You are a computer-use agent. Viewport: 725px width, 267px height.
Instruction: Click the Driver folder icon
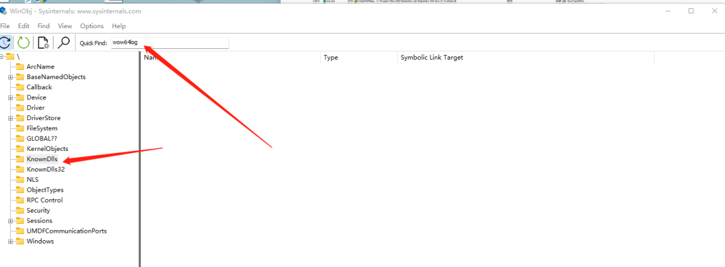click(x=20, y=107)
